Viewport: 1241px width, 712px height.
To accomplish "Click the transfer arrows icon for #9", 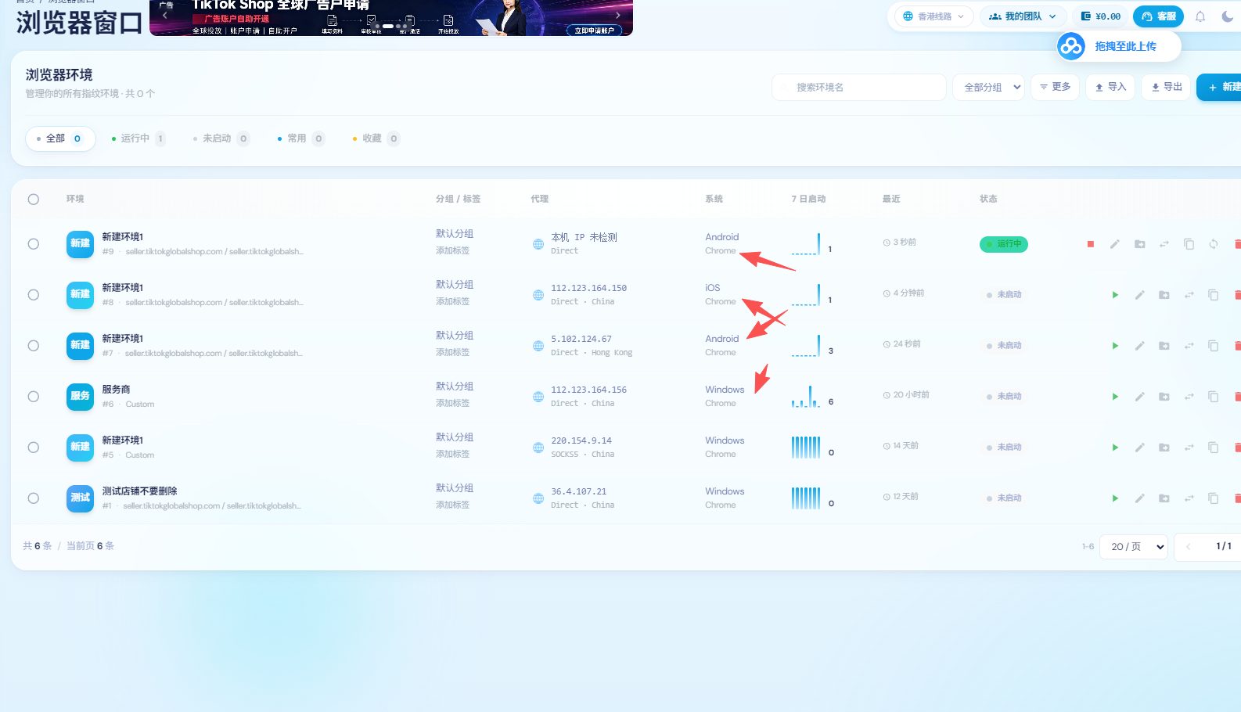I will pos(1164,244).
